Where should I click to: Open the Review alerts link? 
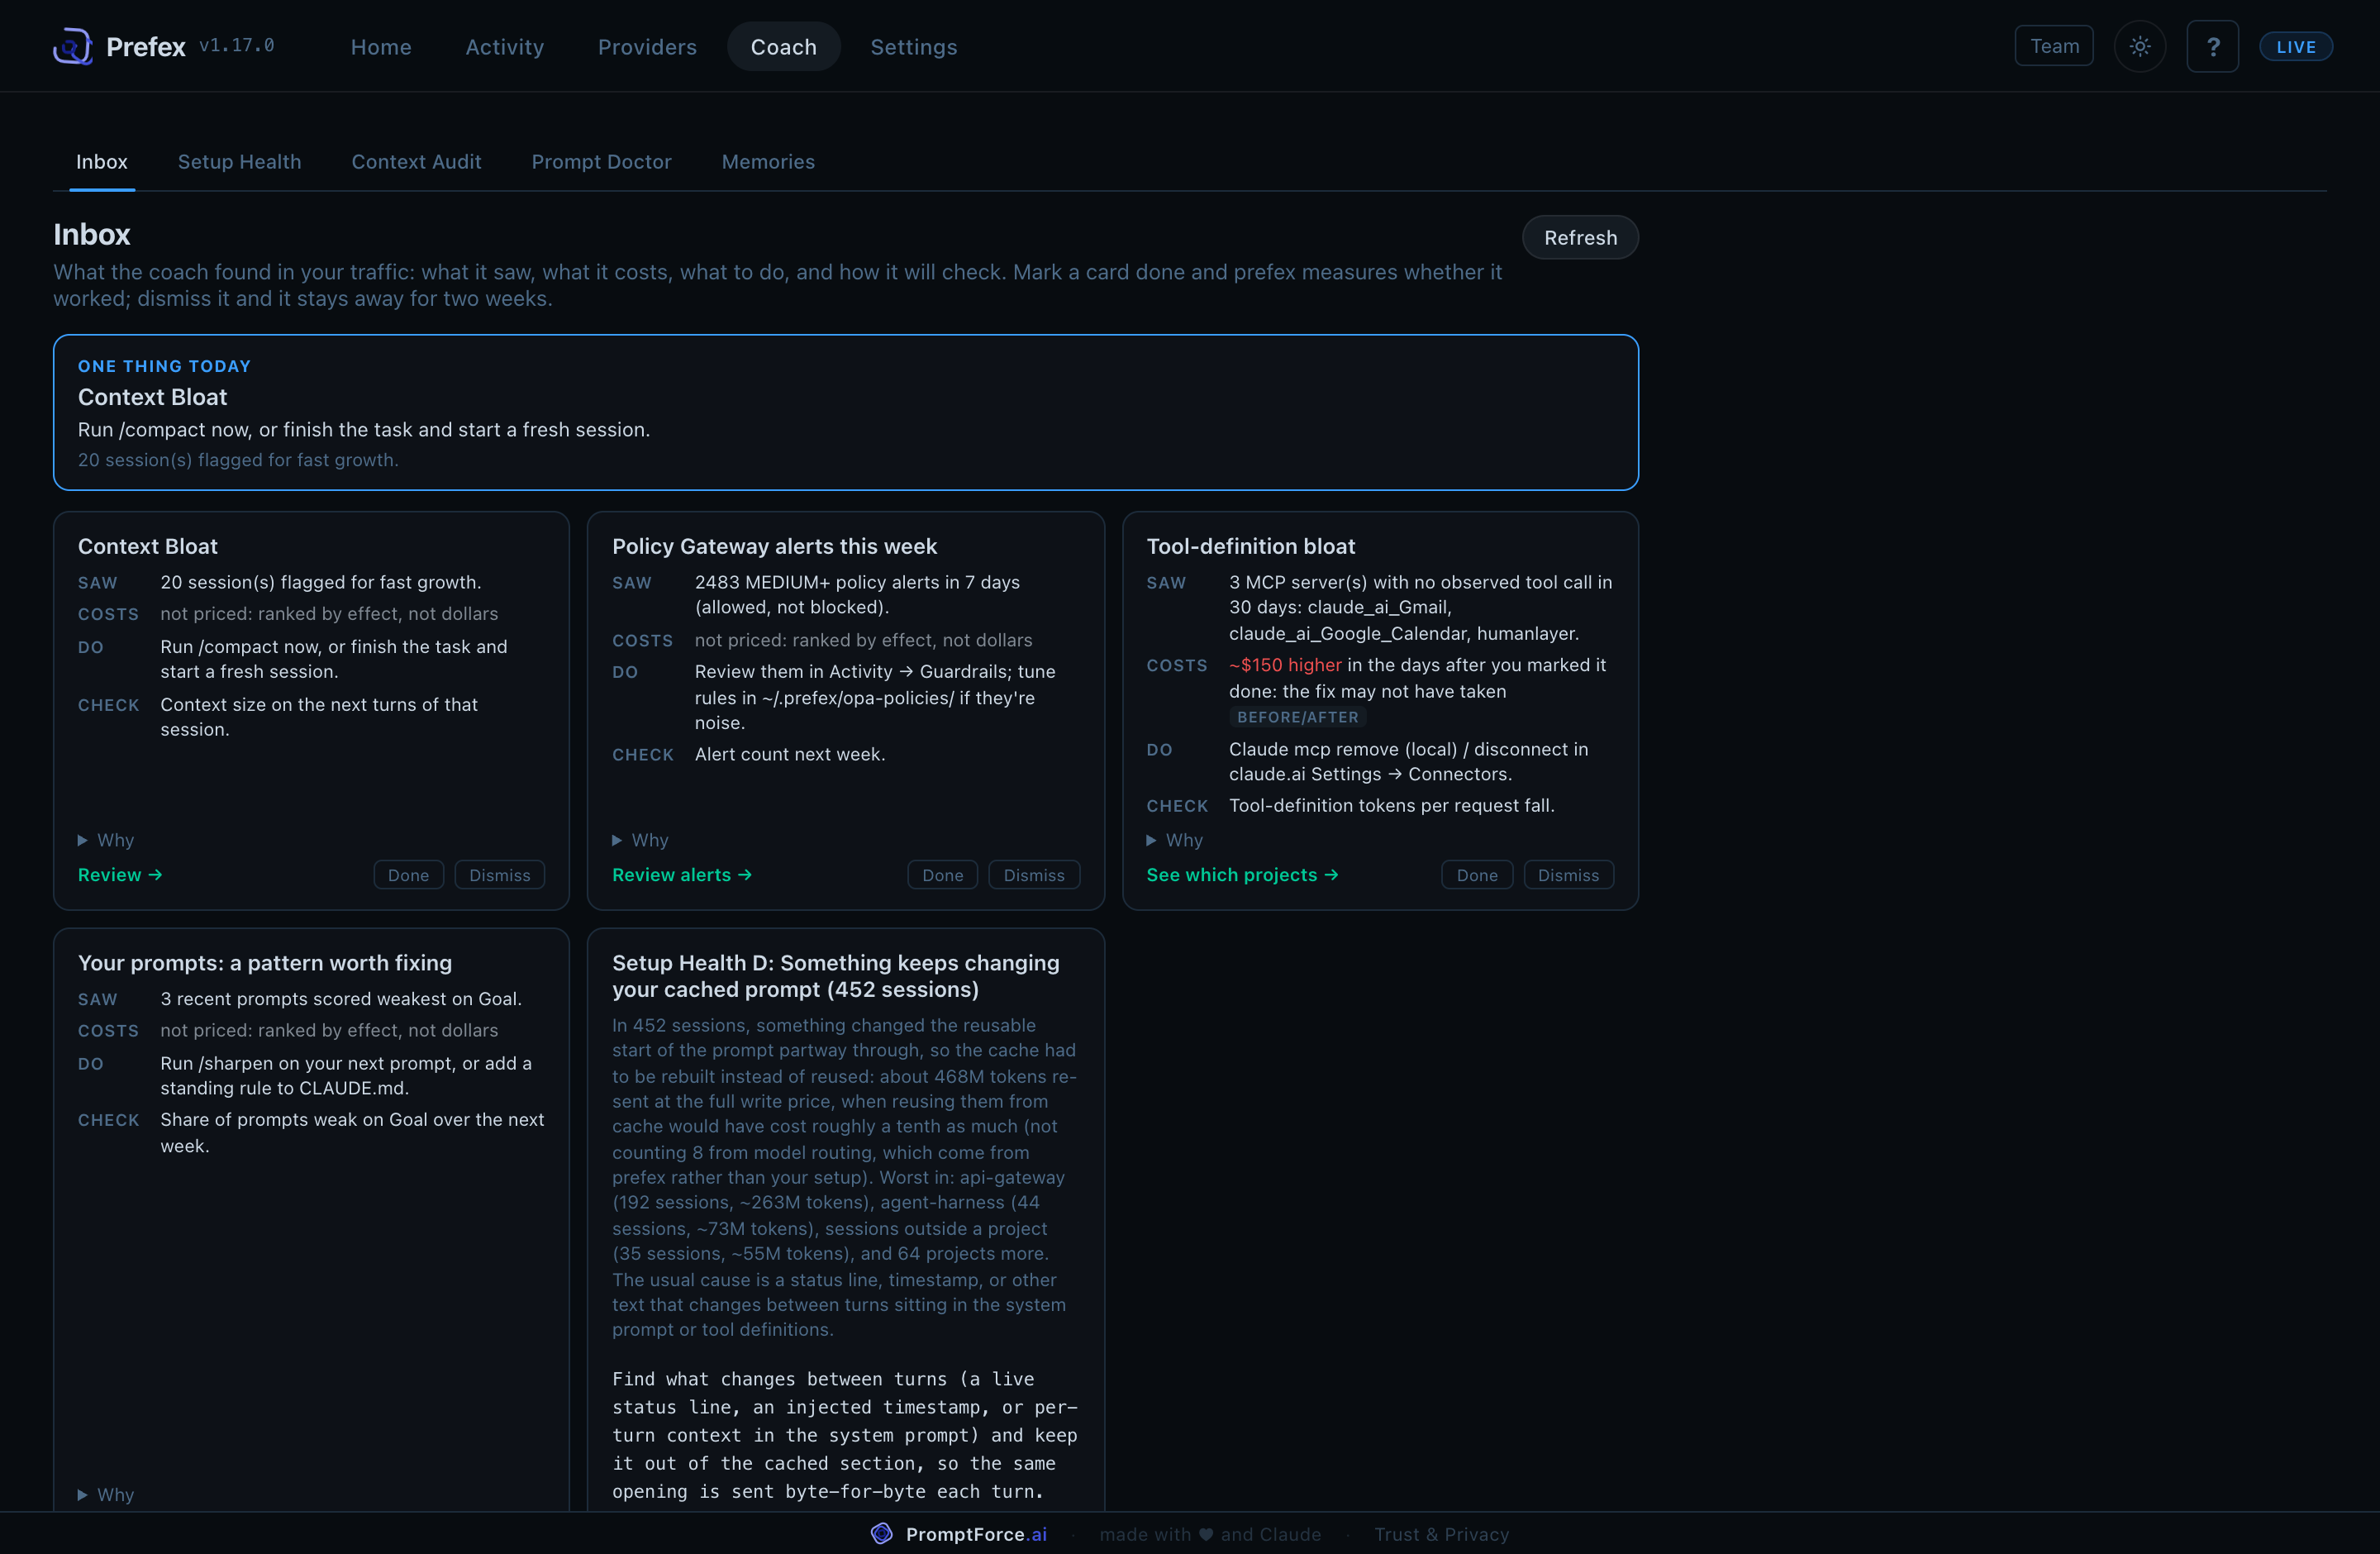[x=682, y=874]
